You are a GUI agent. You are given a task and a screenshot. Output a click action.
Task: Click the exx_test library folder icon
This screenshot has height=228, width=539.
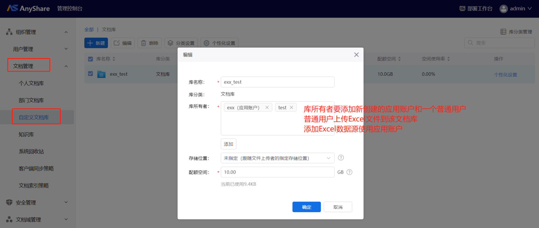[x=101, y=74]
